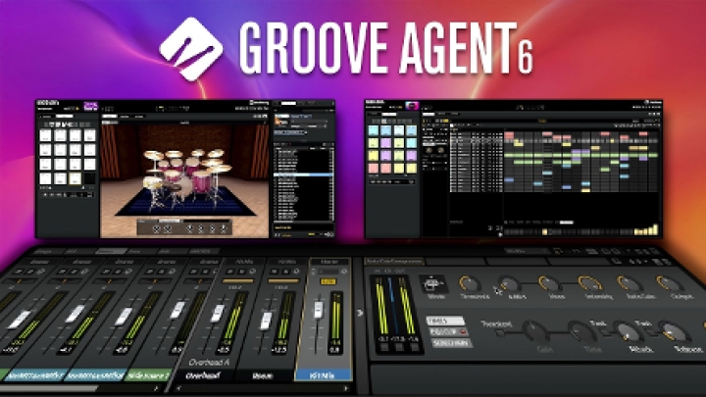Image resolution: width=706 pixels, height=397 pixels.
Task: Select the third empty insert effect slot
Action: 517,261
